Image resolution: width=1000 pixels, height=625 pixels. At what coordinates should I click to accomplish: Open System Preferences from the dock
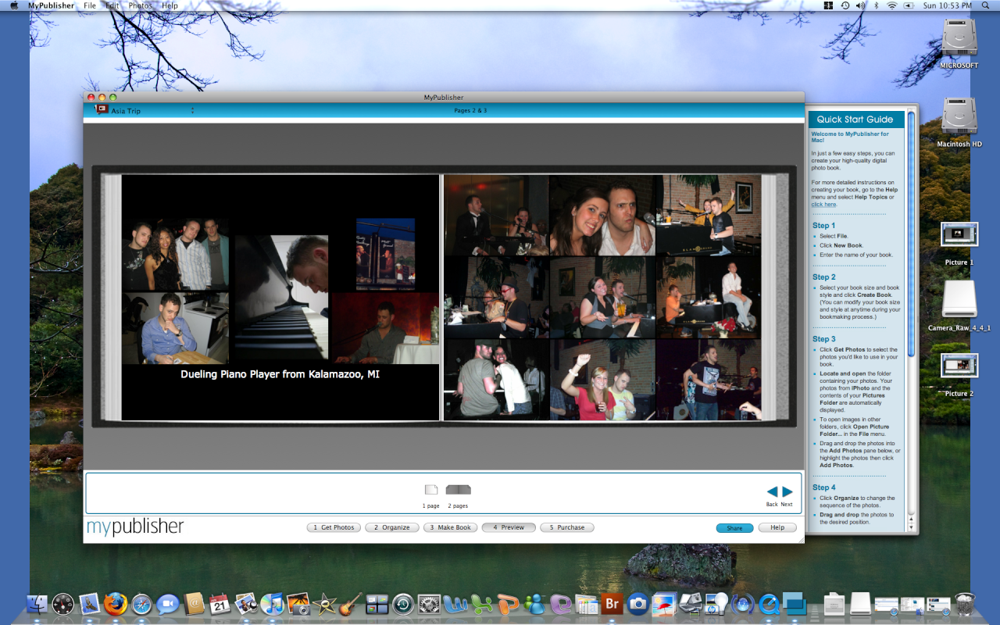pyautogui.click(x=429, y=603)
